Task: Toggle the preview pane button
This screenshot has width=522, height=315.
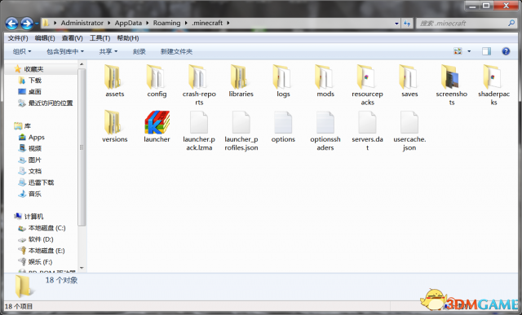Action: [486, 51]
